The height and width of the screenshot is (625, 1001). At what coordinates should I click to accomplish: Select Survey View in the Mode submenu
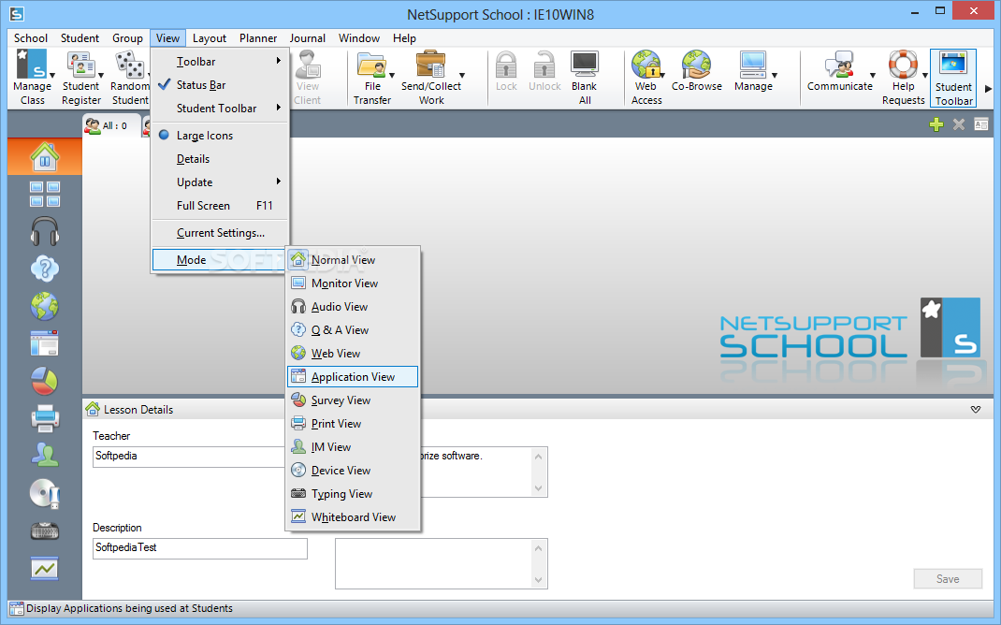(x=353, y=400)
